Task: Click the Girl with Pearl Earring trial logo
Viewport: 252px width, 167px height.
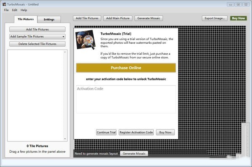Action: pyautogui.click(x=86, y=40)
